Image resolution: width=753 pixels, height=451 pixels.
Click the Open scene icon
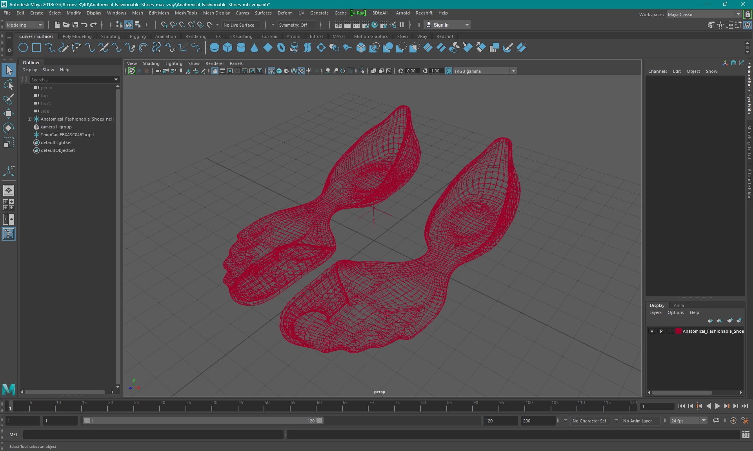coord(66,25)
